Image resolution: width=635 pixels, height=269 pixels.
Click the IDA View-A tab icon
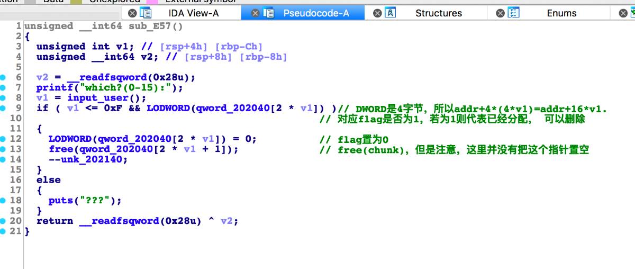(146, 13)
